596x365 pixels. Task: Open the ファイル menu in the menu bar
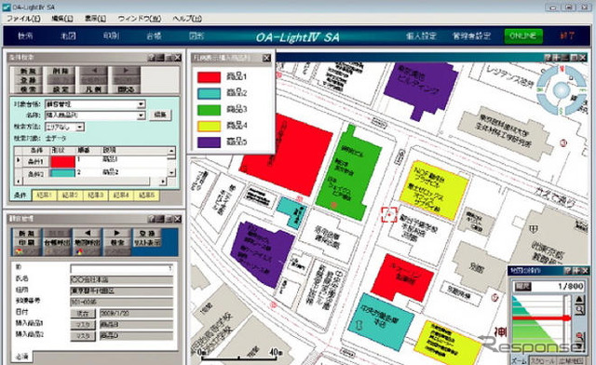coord(23,19)
